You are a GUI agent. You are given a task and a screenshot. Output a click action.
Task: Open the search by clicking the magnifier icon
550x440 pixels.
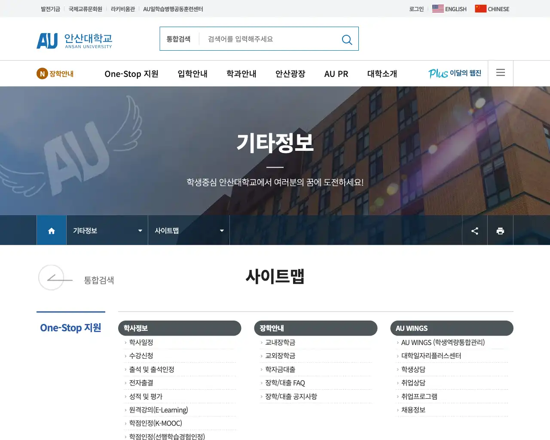[347, 40]
